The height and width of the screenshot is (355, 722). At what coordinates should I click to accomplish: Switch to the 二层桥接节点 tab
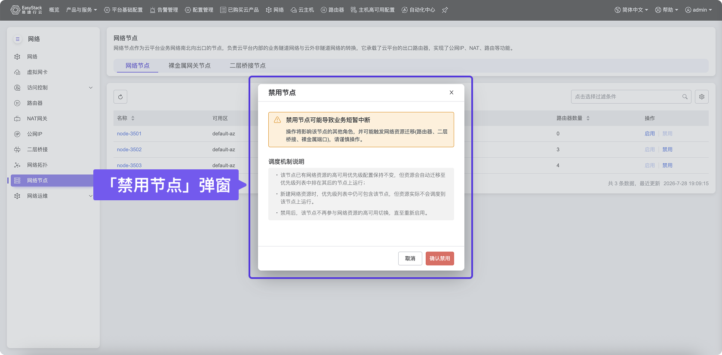(248, 66)
